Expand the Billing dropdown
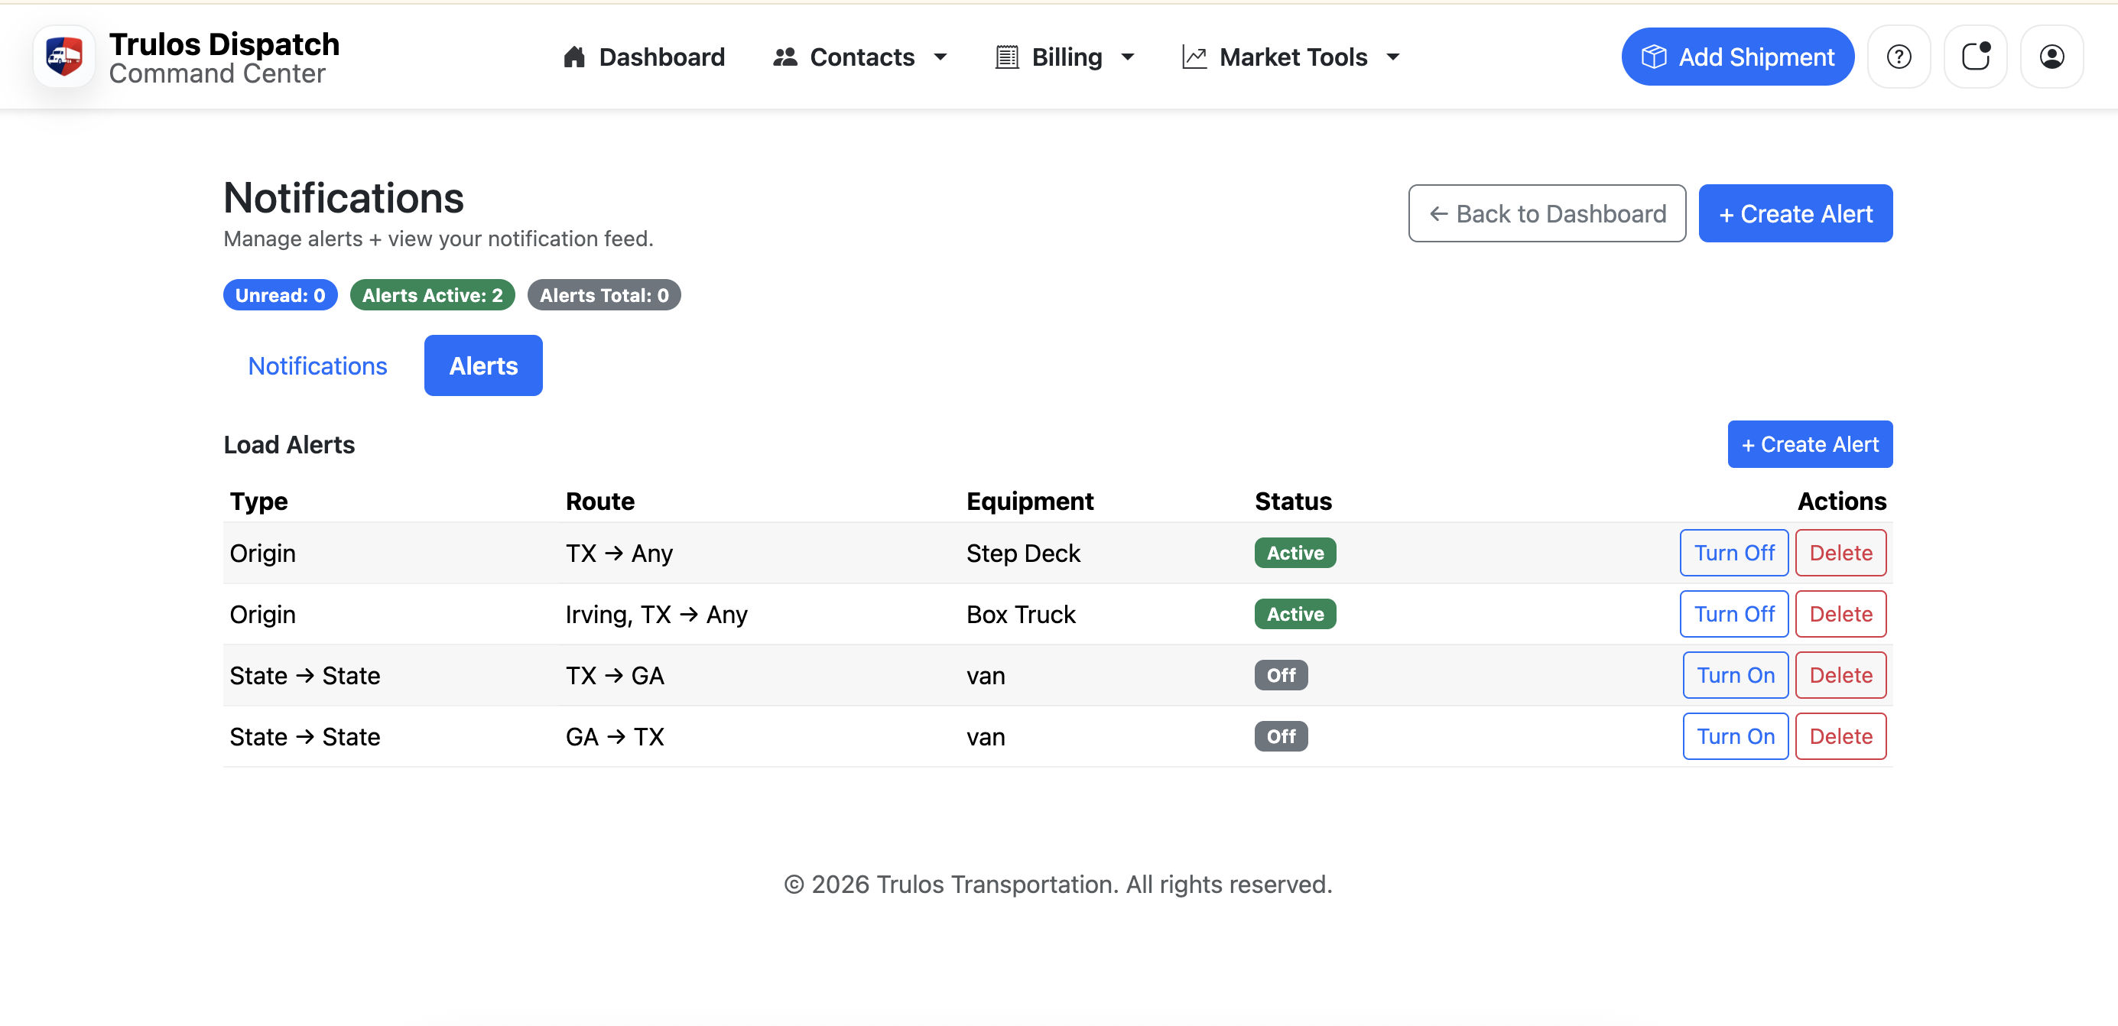The height and width of the screenshot is (1026, 2118). tap(1127, 57)
